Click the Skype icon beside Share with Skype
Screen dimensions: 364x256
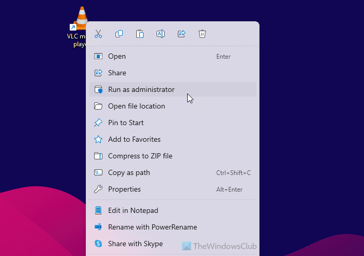tap(98, 244)
